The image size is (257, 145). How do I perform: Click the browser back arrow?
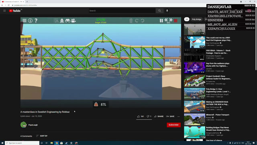[x=2, y=5]
